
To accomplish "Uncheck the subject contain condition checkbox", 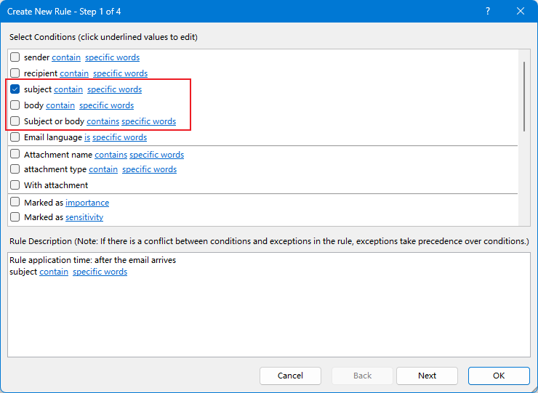I will 15,89.
